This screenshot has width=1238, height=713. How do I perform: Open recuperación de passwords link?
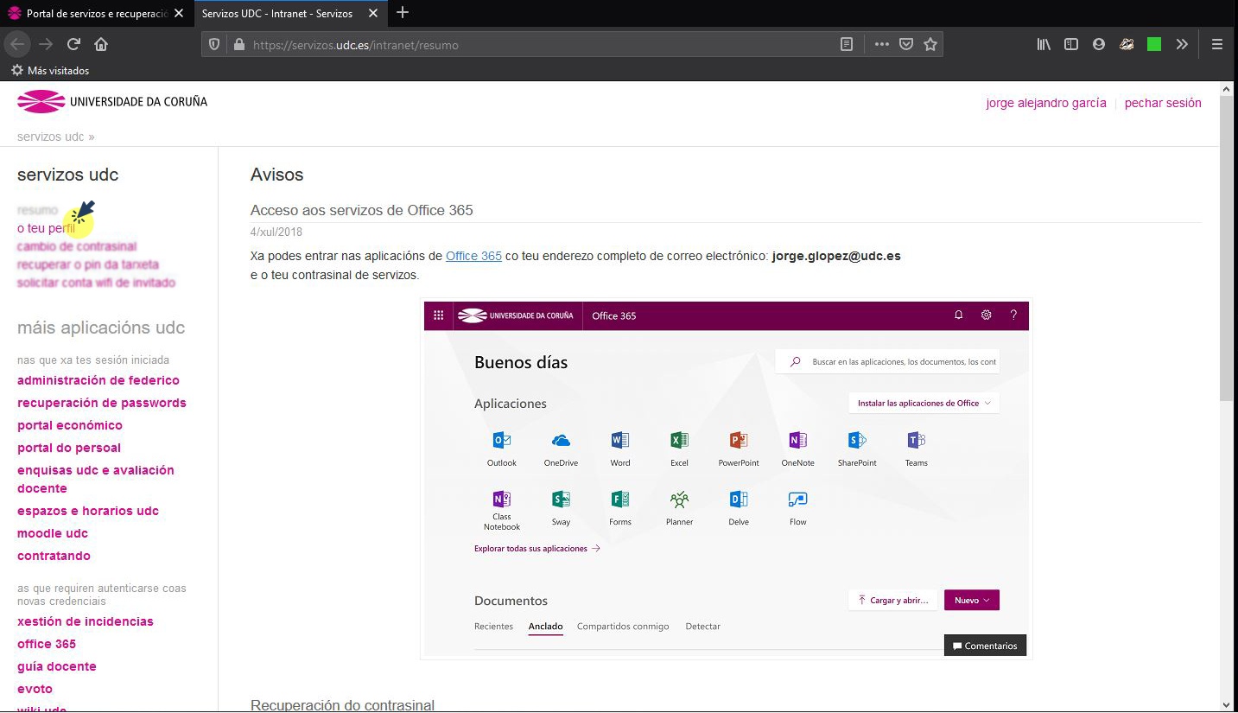pos(102,403)
